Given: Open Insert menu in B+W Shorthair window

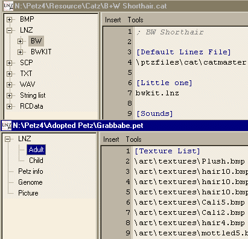Looking at the screenshot, I should [113, 20].
